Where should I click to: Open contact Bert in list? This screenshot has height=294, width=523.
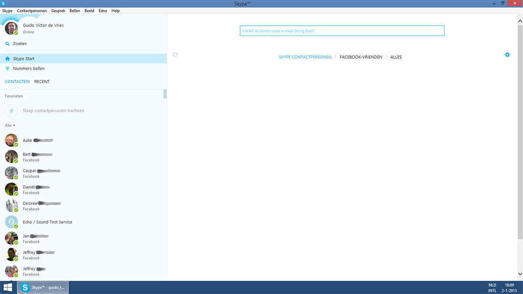82,157
